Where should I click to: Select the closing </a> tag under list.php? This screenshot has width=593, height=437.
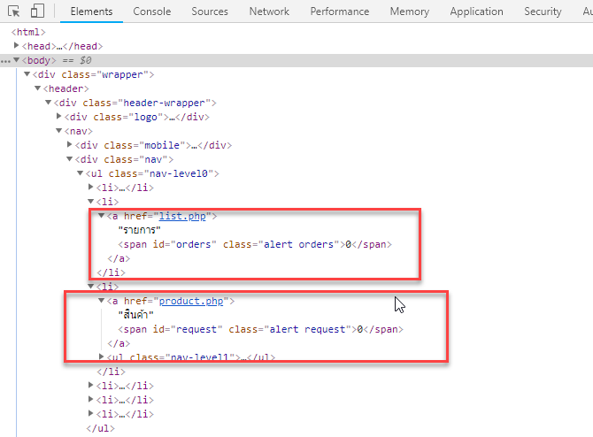point(119,258)
